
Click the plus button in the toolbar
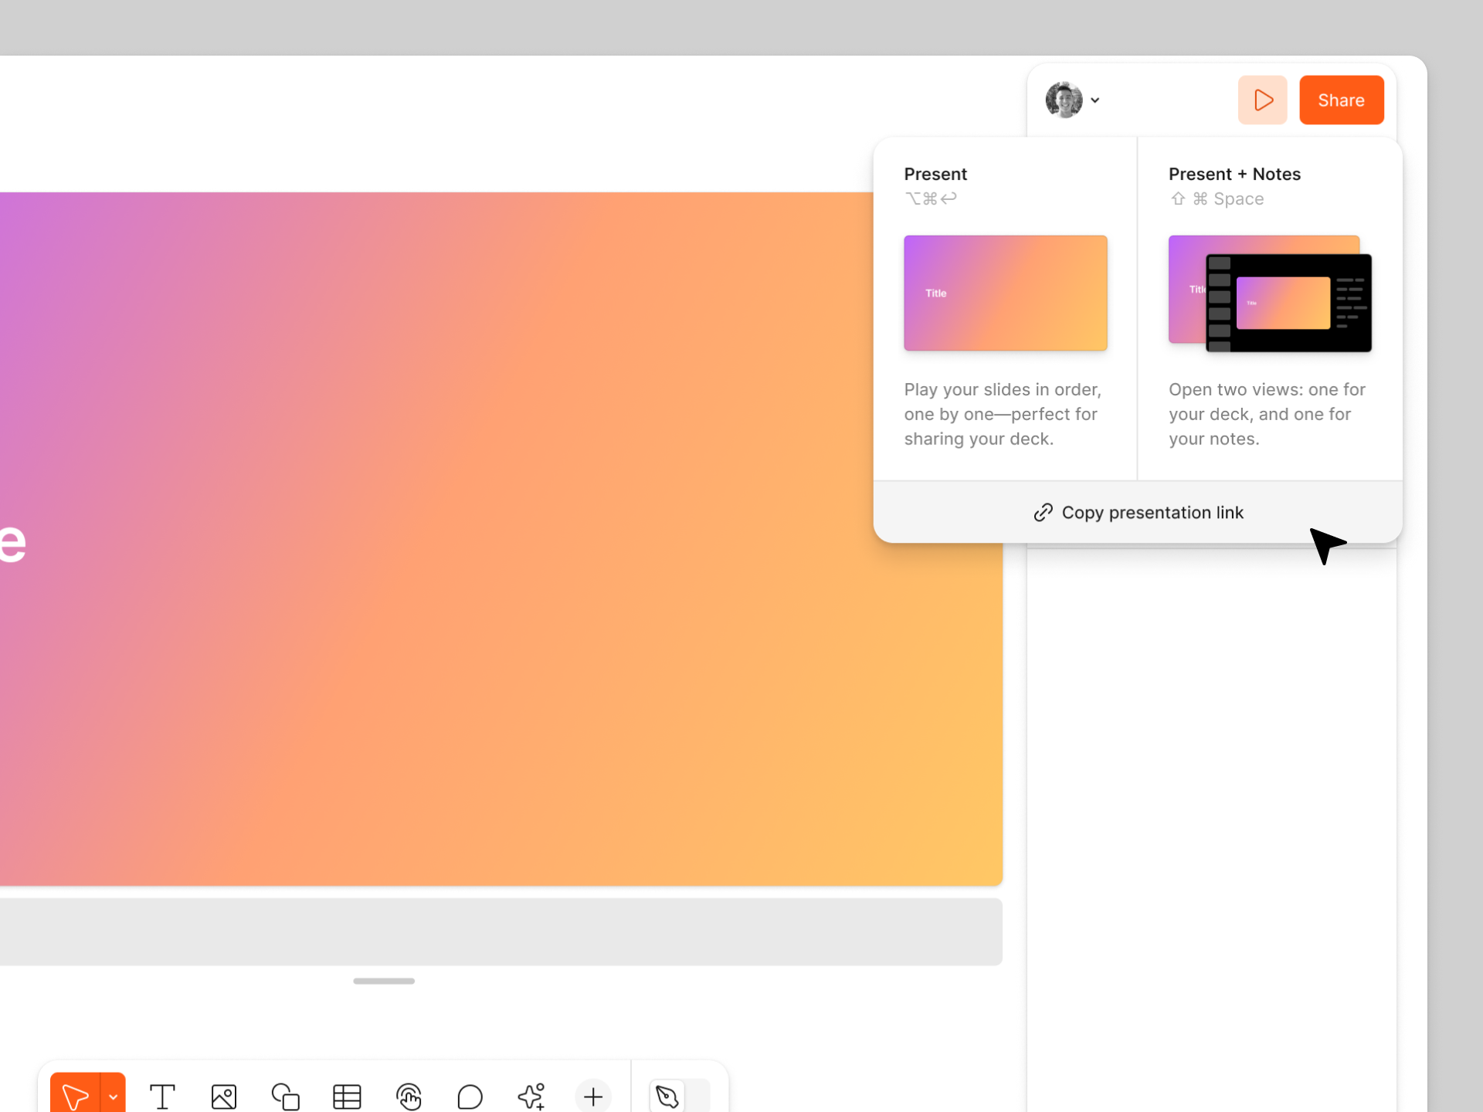point(593,1096)
